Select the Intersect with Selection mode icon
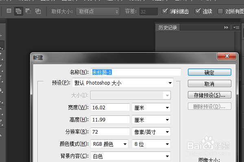Image resolution: width=244 pixels, height=162 pixels. pyautogui.click(x=38, y=11)
